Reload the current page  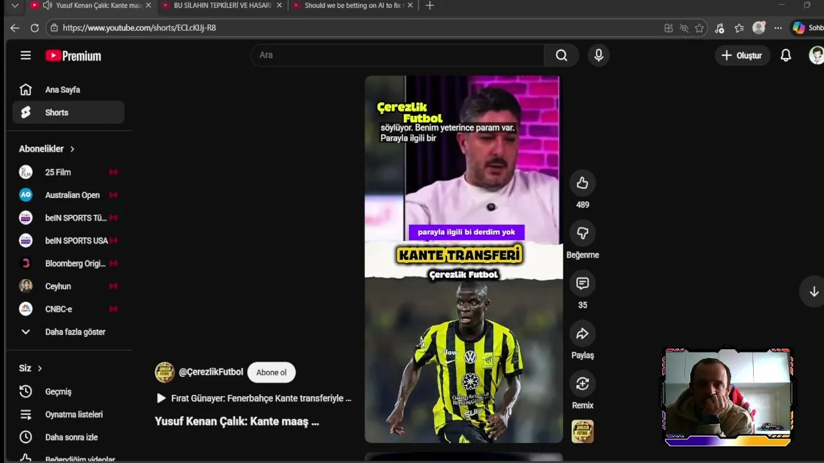tap(35, 28)
